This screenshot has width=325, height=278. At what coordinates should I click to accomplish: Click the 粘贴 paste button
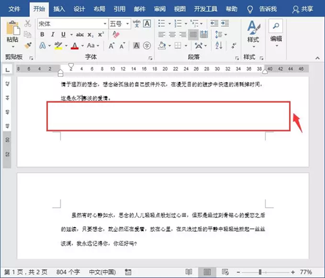pyautogui.click(x=13, y=34)
